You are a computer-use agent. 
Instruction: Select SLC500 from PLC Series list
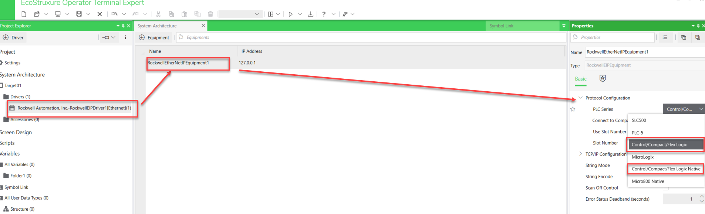click(x=666, y=120)
